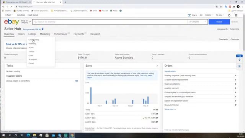
Task: Click the Advanced search link
Action: pos(234,22)
